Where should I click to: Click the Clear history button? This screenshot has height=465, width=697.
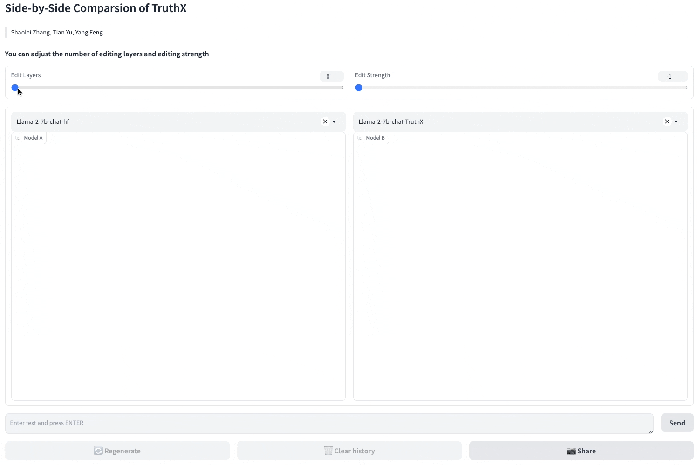(x=349, y=451)
